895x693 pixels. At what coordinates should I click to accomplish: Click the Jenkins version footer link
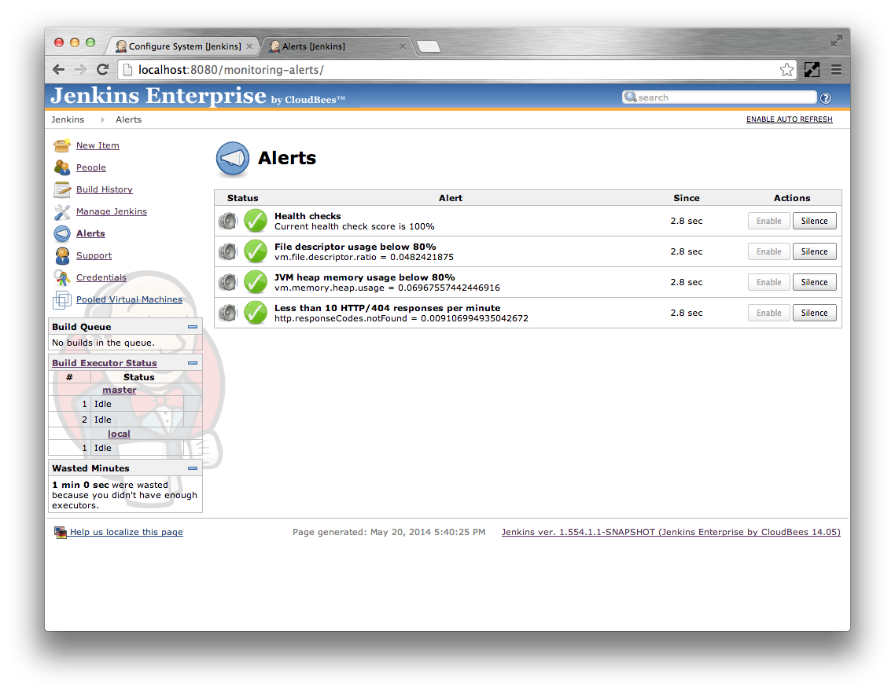click(671, 532)
